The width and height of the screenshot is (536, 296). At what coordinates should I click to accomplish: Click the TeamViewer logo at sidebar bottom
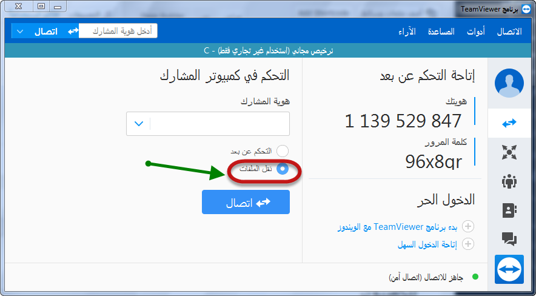pyautogui.click(x=509, y=269)
